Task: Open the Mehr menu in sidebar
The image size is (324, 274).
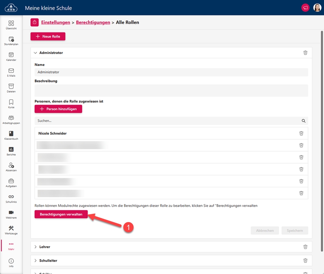Action: coord(11,246)
